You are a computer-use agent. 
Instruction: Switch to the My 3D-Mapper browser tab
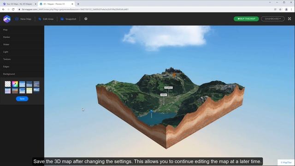pos(19,4)
